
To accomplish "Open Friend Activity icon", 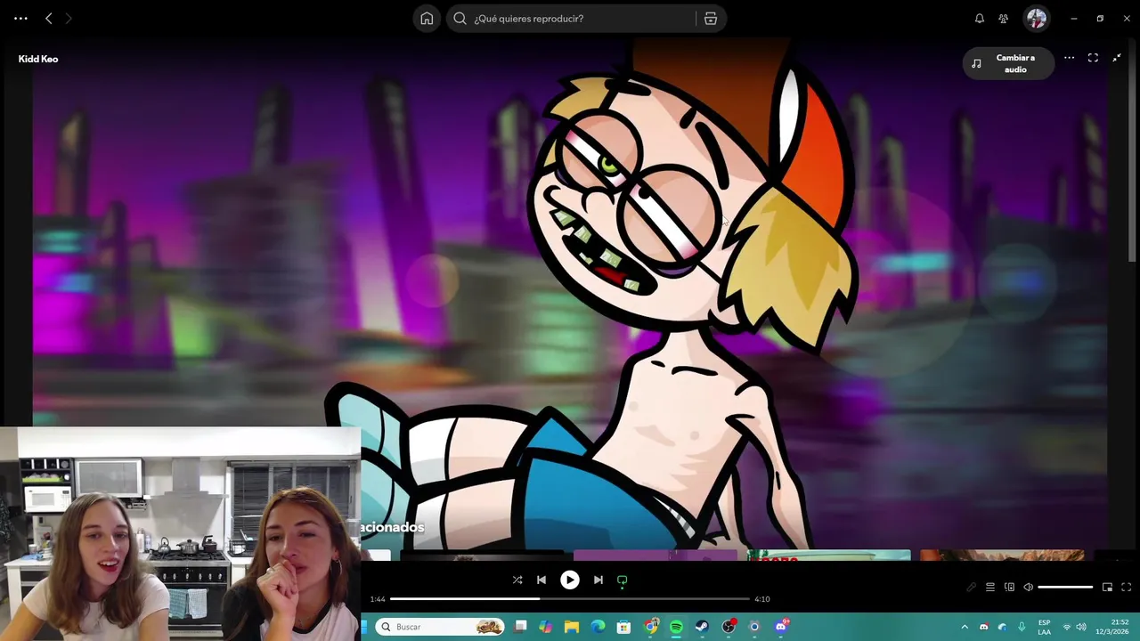I will pyautogui.click(x=1004, y=18).
